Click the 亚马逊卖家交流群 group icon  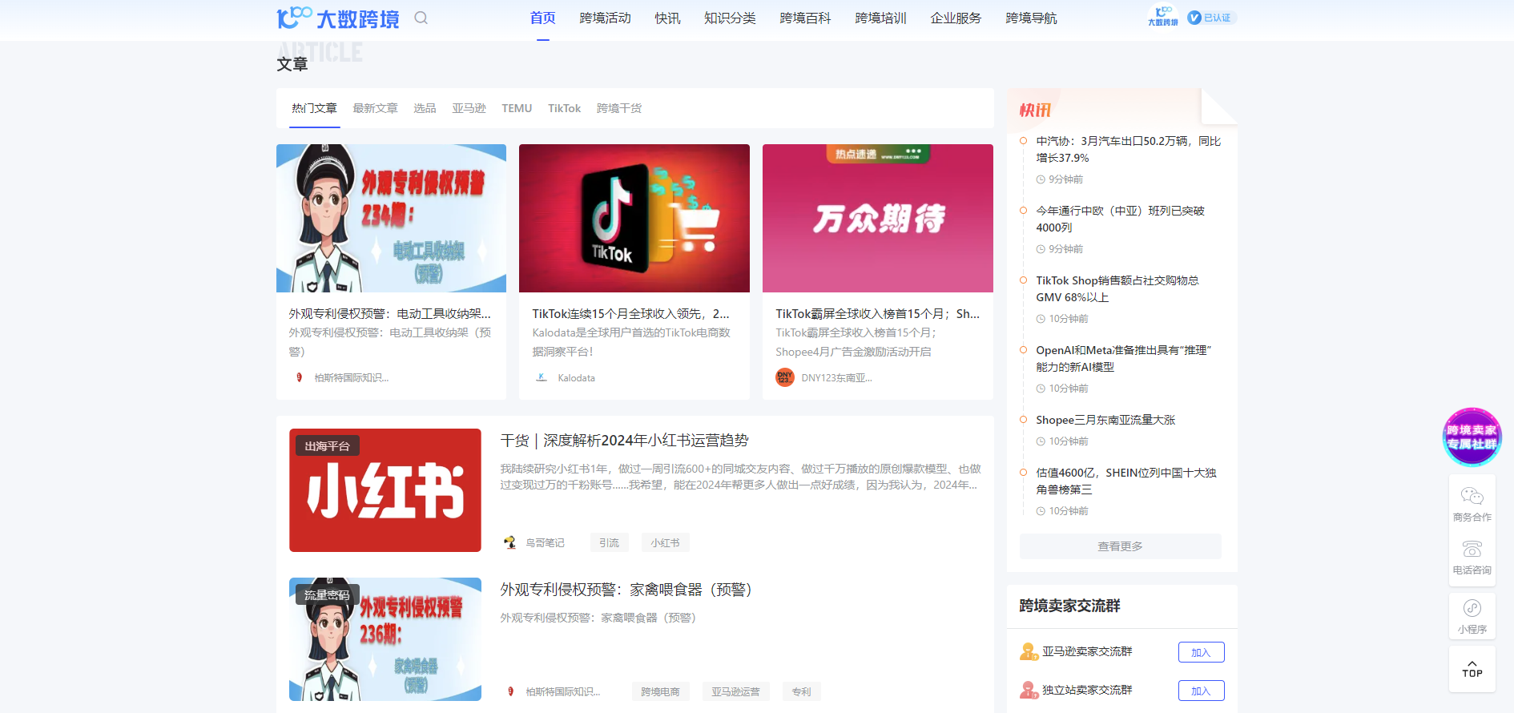pos(1029,651)
